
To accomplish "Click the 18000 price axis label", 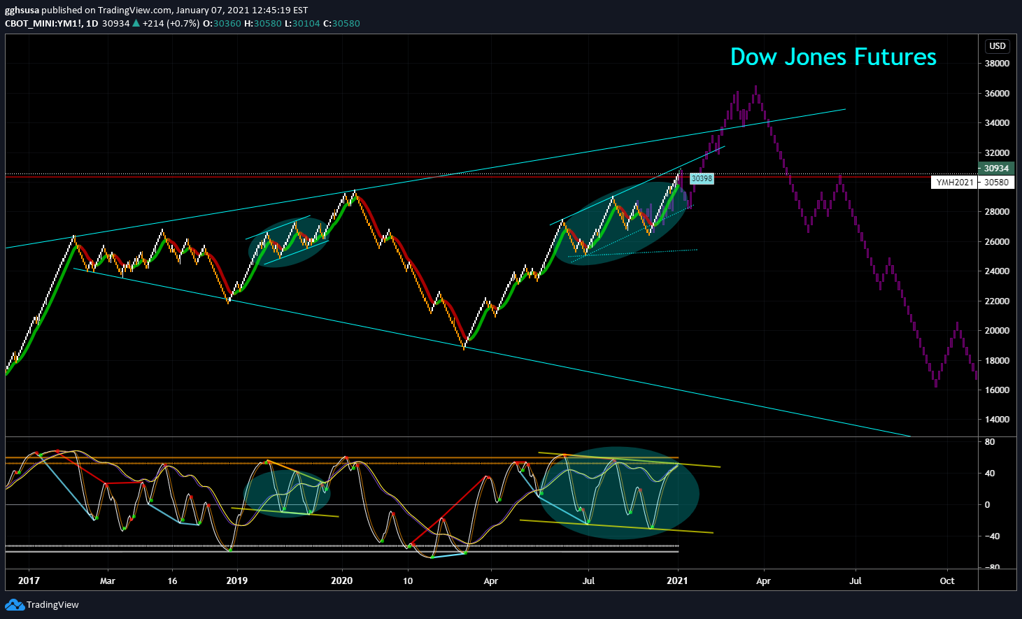I will pyautogui.click(x=997, y=361).
